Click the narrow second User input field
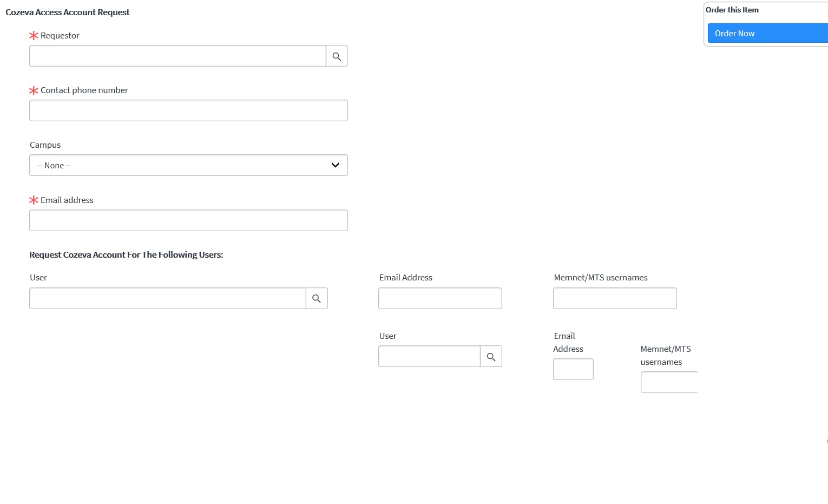The height and width of the screenshot is (504, 828). (x=429, y=357)
